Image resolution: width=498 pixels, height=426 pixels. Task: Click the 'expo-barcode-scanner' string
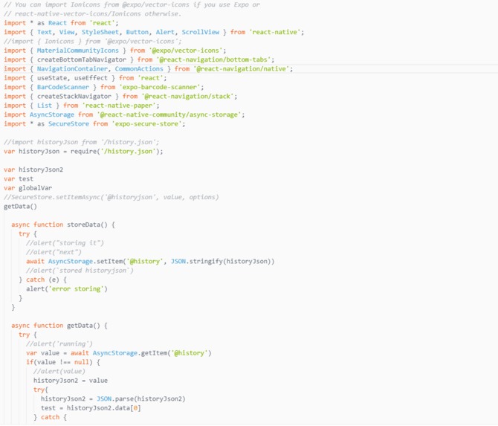[x=160, y=87]
